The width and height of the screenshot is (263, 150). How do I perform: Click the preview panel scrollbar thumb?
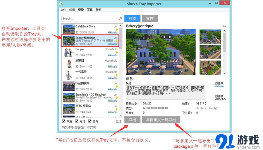click(225, 42)
